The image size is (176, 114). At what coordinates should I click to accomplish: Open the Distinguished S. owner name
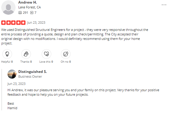click(33, 72)
